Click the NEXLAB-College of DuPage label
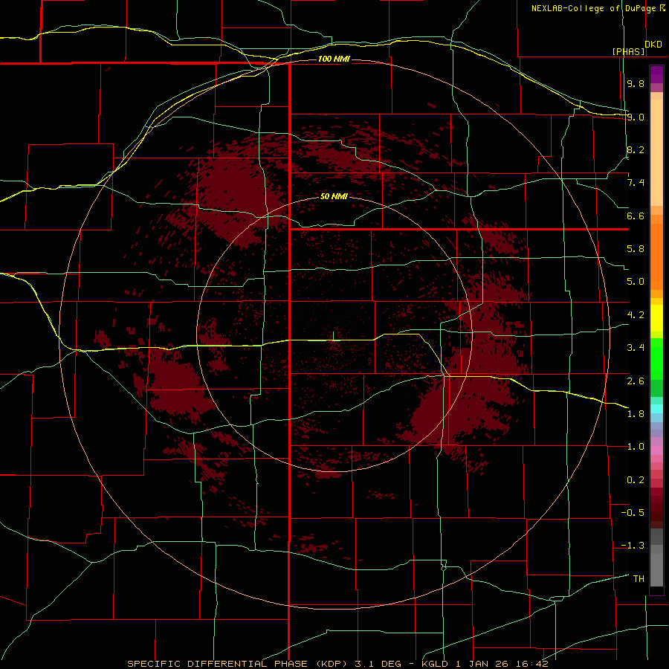 pos(594,8)
